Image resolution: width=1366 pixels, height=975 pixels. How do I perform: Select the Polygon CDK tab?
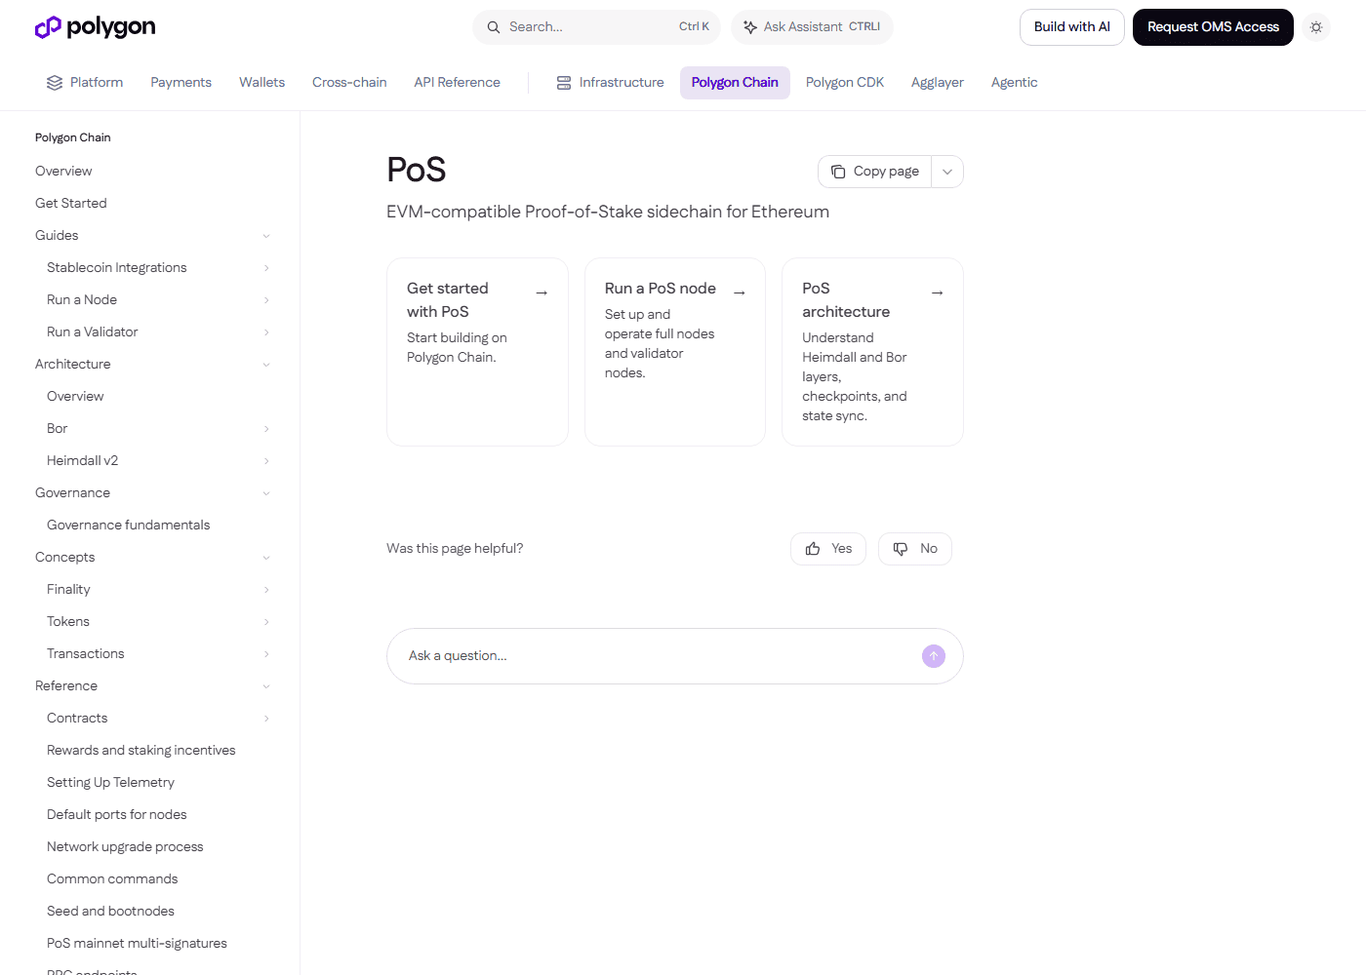point(845,83)
